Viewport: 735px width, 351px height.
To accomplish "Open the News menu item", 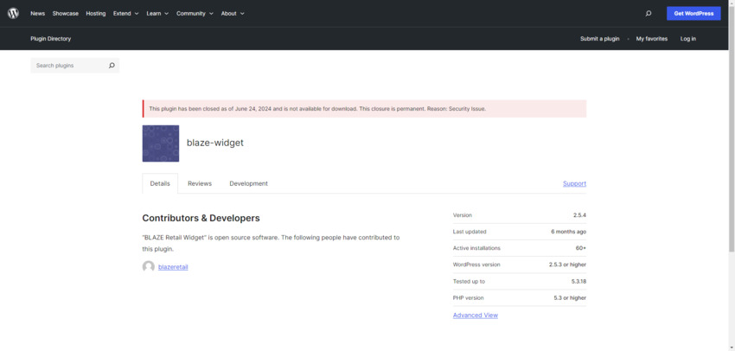I will point(37,14).
